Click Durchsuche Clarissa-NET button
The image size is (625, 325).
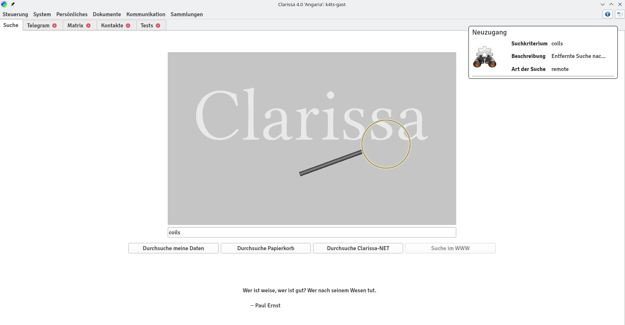pos(358,248)
